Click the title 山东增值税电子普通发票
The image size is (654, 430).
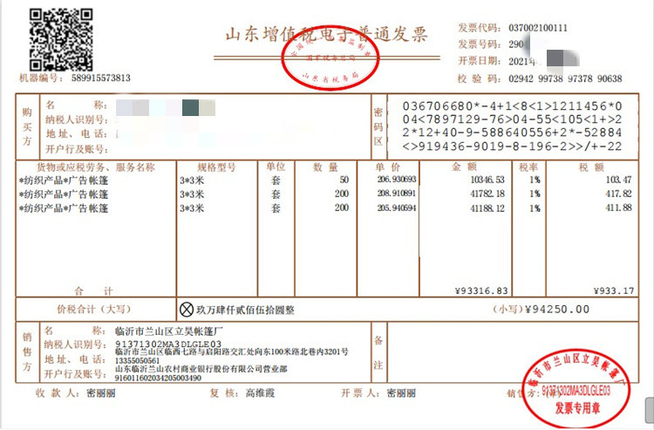tap(327, 34)
